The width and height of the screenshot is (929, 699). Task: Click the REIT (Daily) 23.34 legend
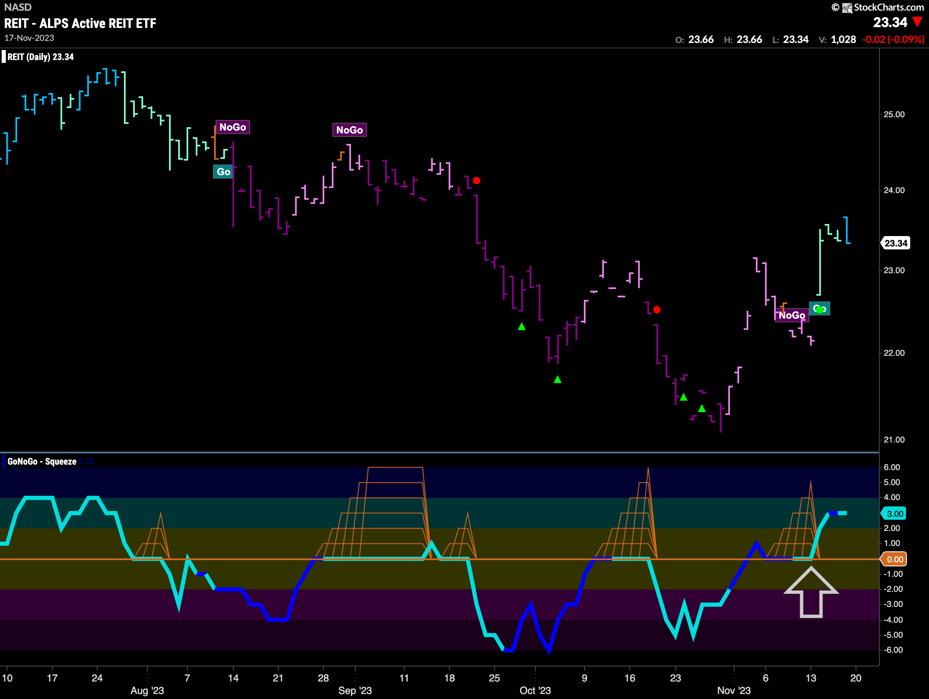40,57
